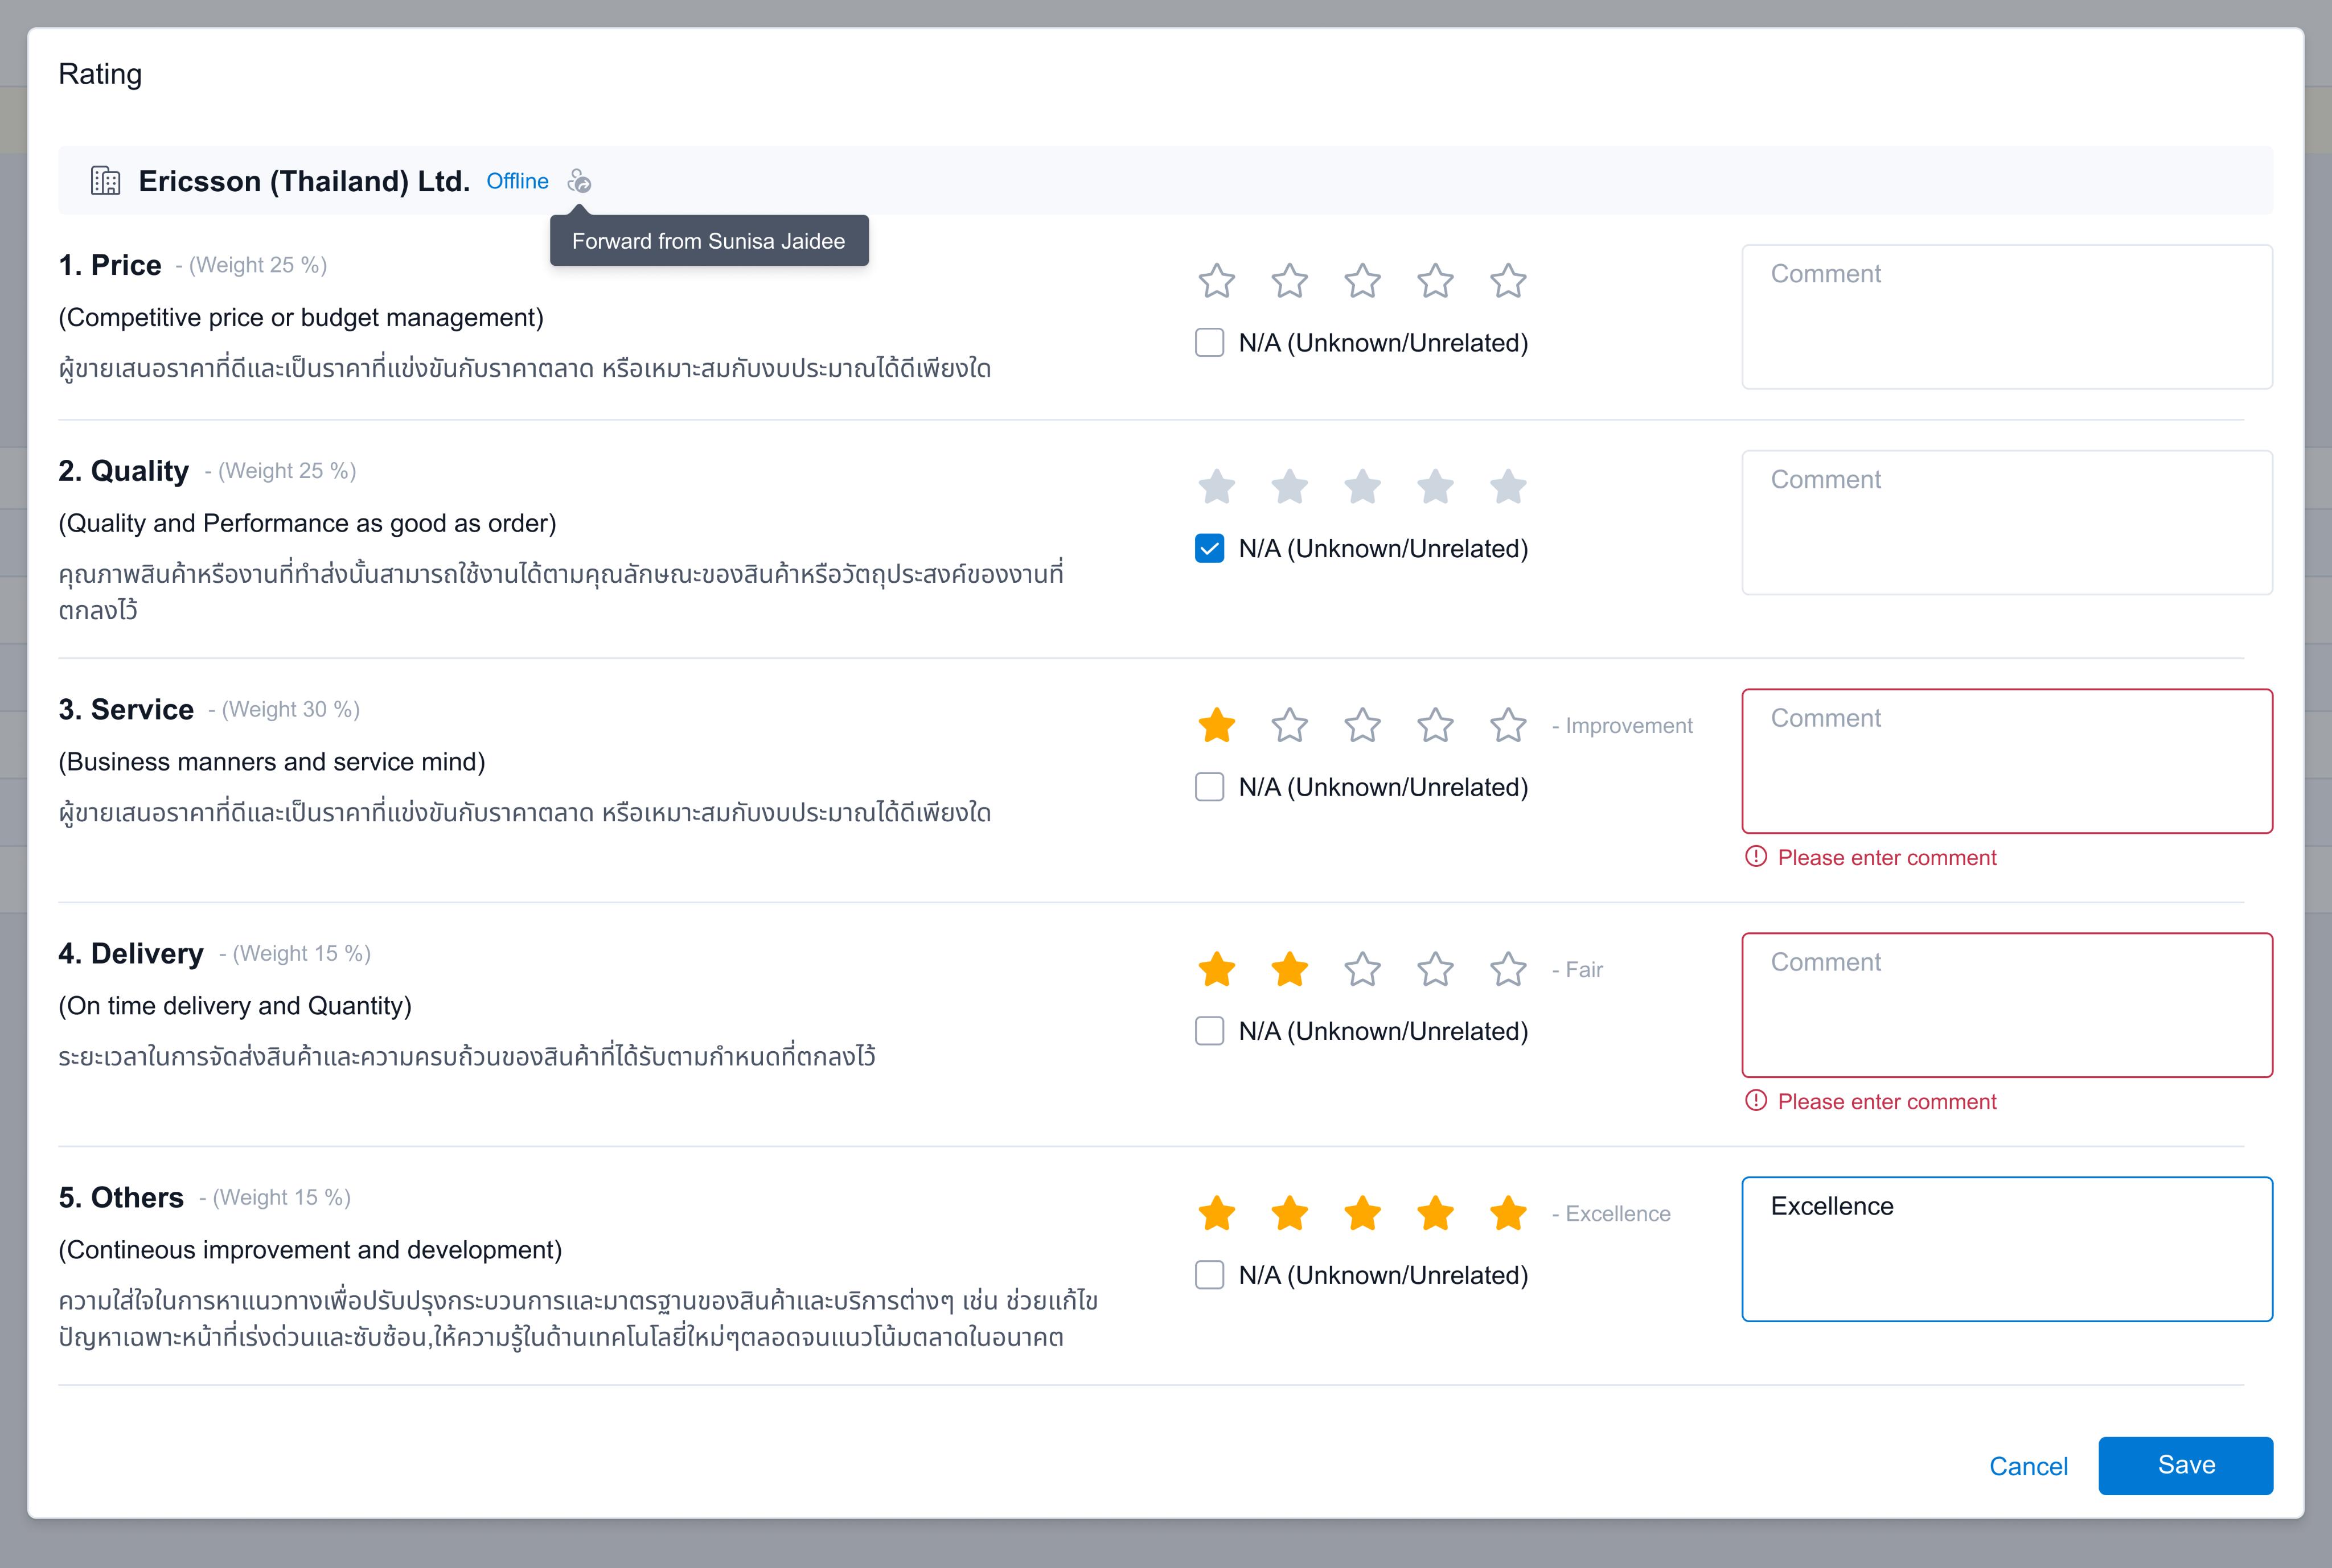The width and height of the screenshot is (2332, 1568).
Task: Focus the Price comment box
Action: pyautogui.click(x=2007, y=317)
